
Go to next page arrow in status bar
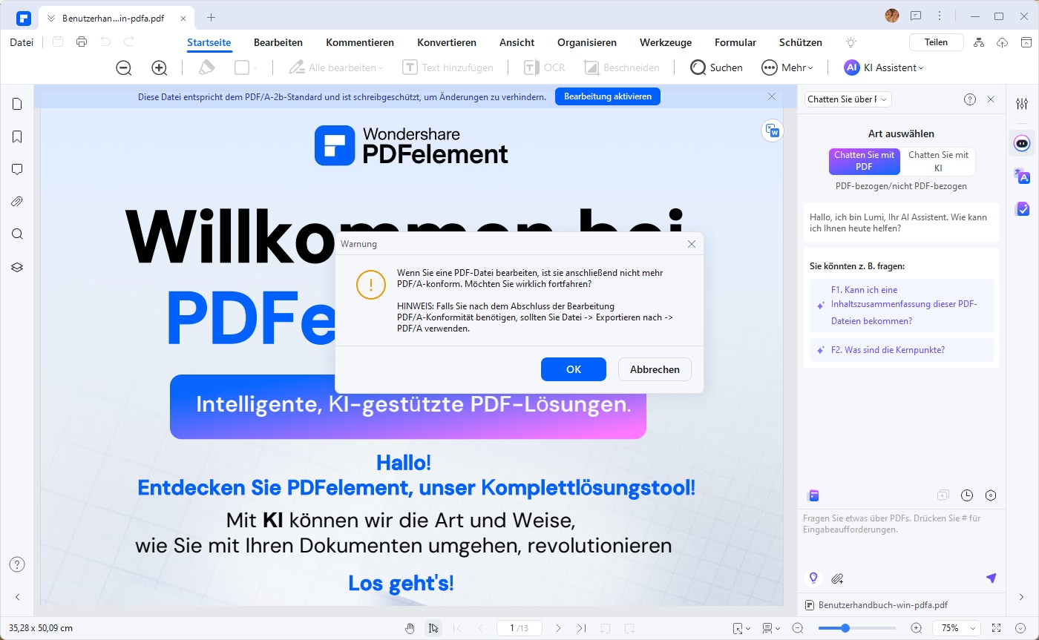[x=558, y=628]
